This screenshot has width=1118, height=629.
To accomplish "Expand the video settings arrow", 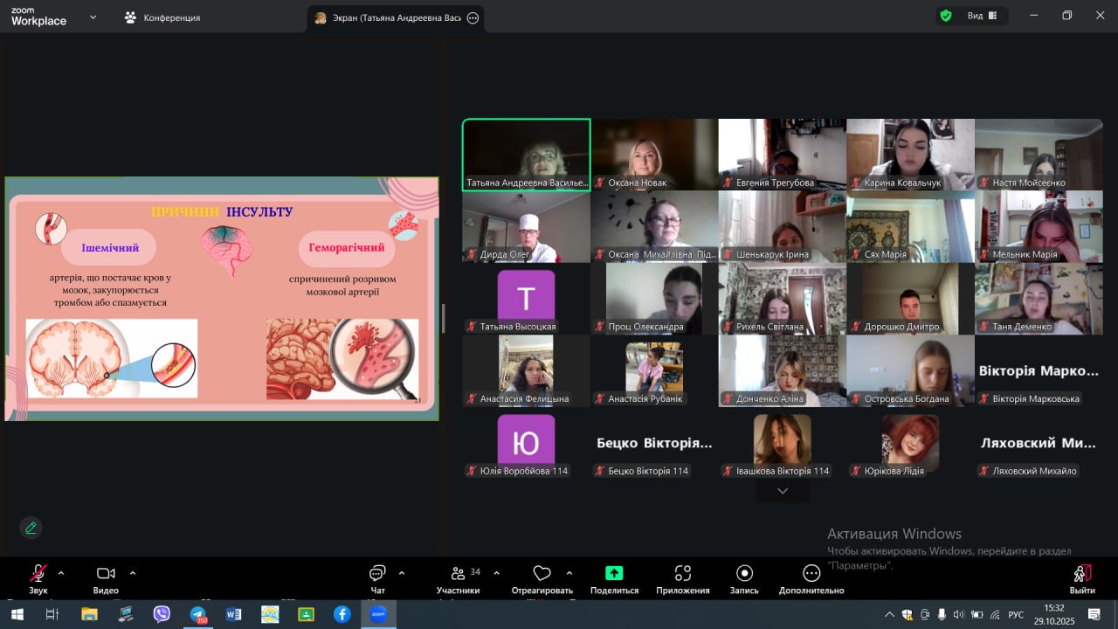I will [x=133, y=573].
